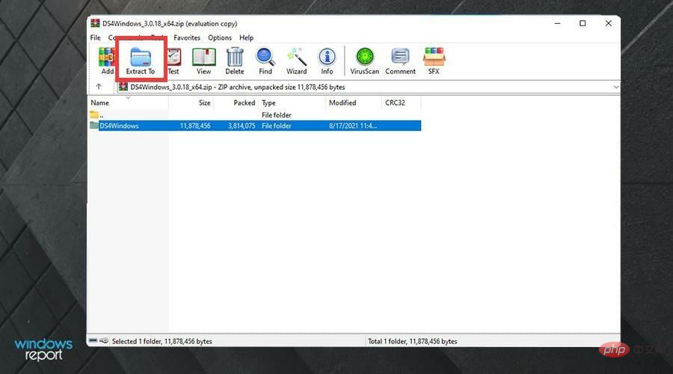The width and height of the screenshot is (673, 374).
Task: Open the Options menu
Action: click(220, 37)
